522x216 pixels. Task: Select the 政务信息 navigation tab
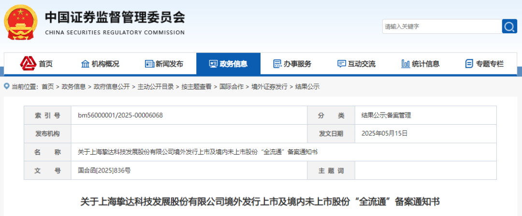pos(228,64)
